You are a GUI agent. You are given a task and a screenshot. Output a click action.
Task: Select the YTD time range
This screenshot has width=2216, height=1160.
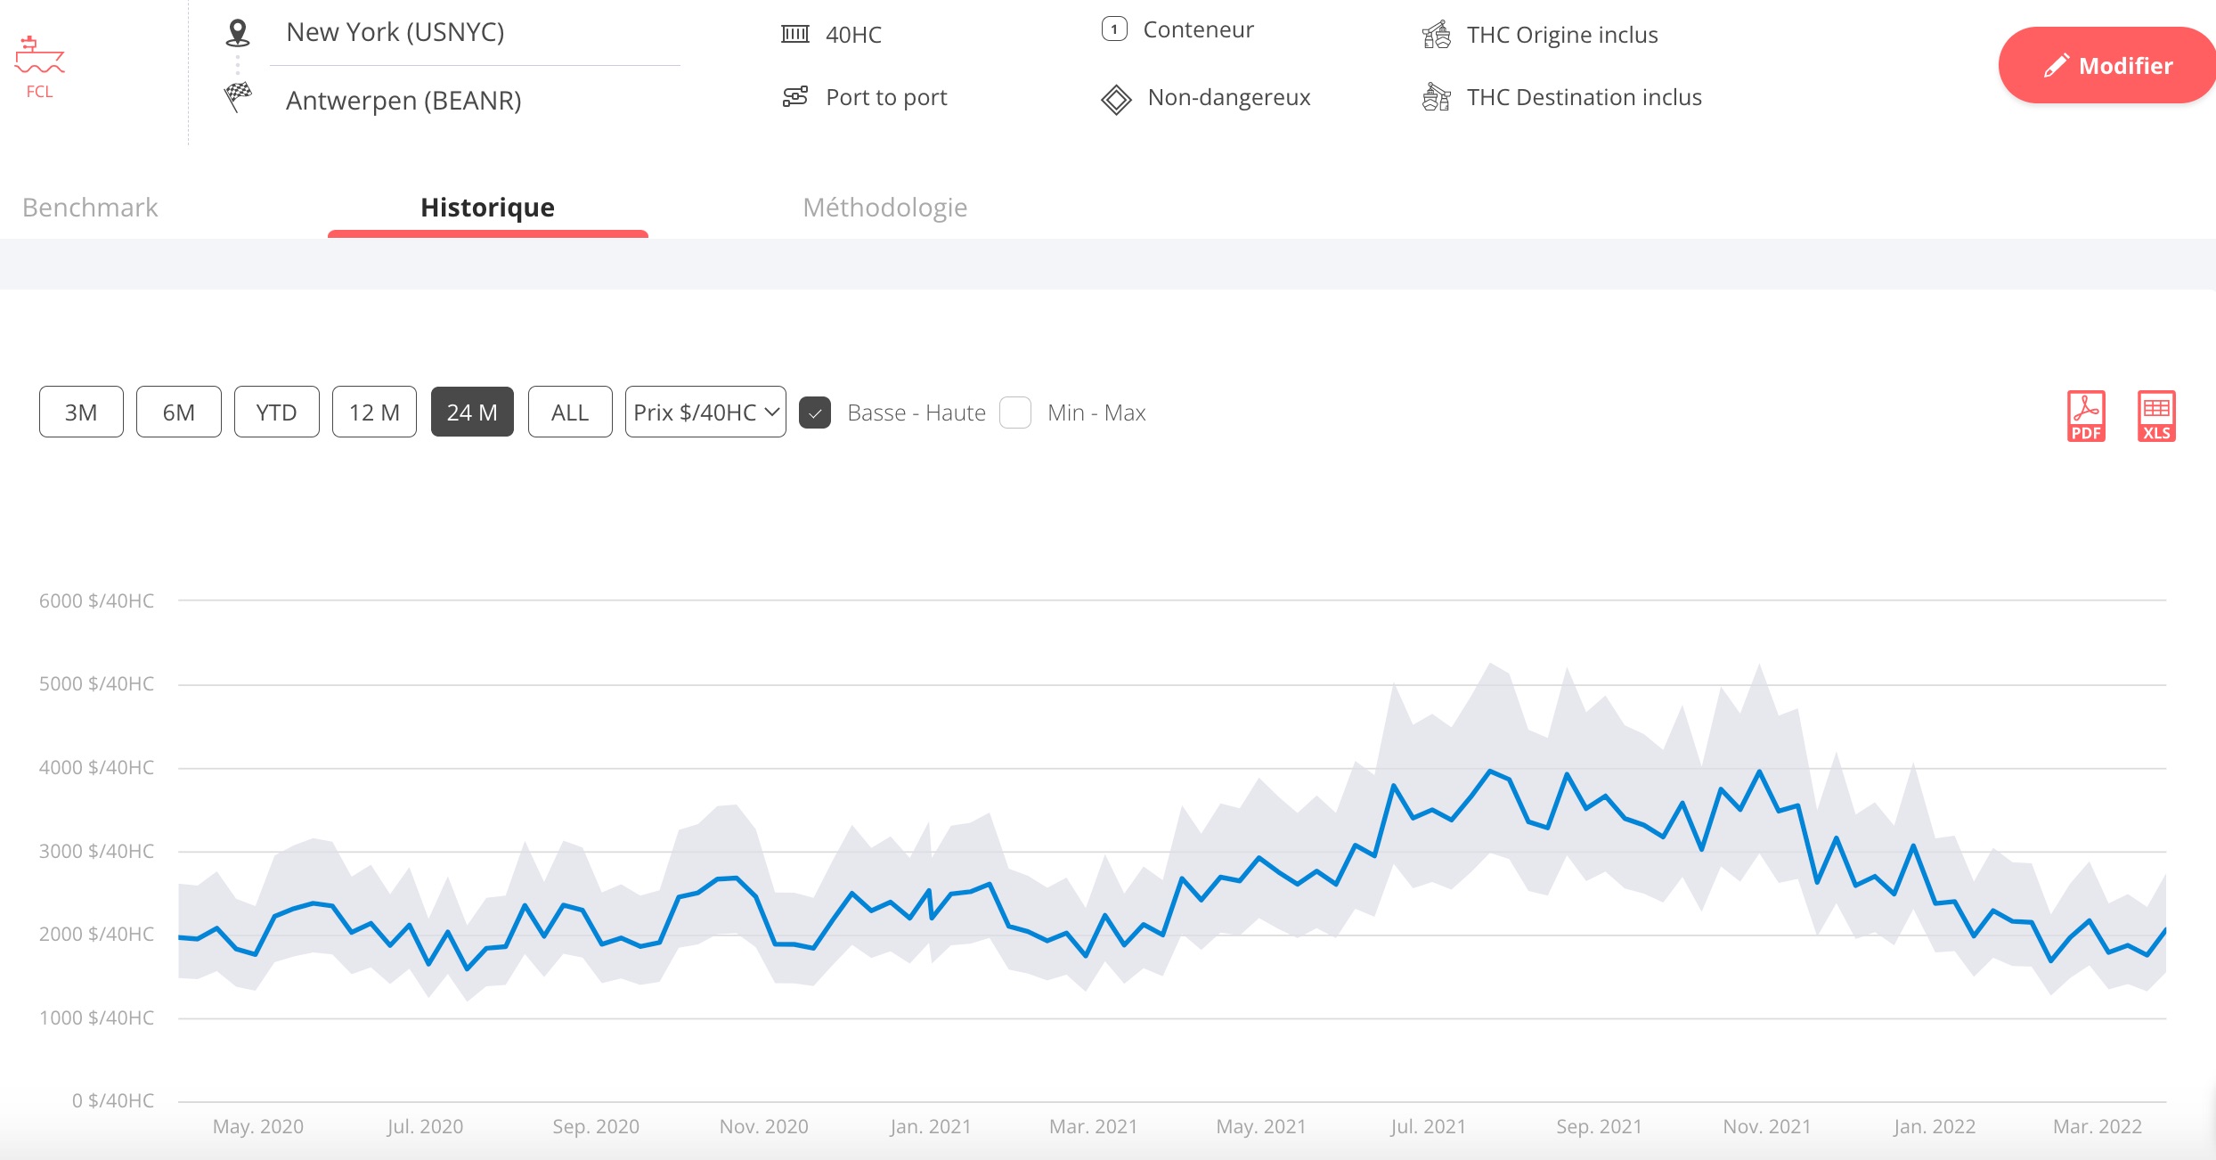[277, 412]
